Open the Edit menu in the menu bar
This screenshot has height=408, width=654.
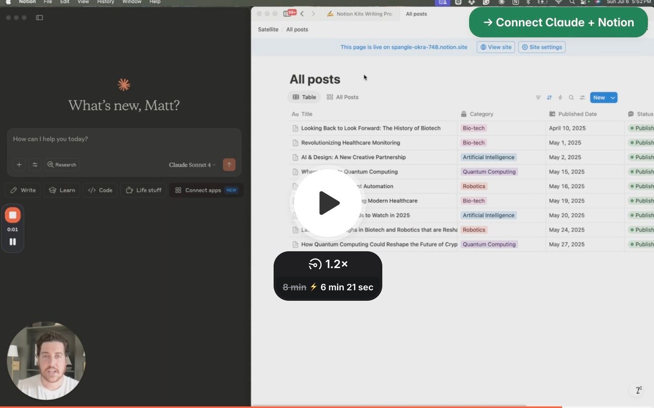[x=65, y=2]
